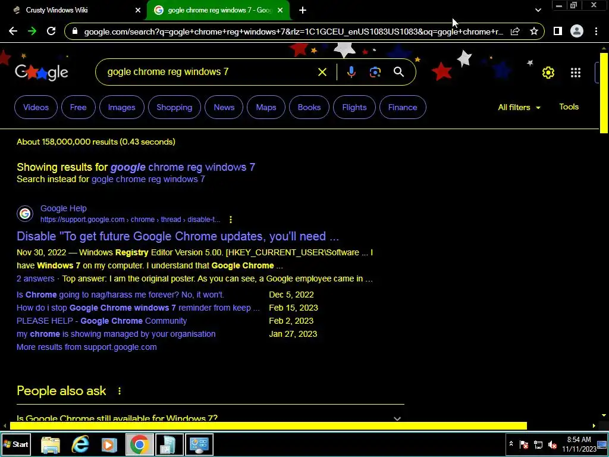Select the Books filter
Image resolution: width=609 pixels, height=457 pixels.
click(309, 107)
